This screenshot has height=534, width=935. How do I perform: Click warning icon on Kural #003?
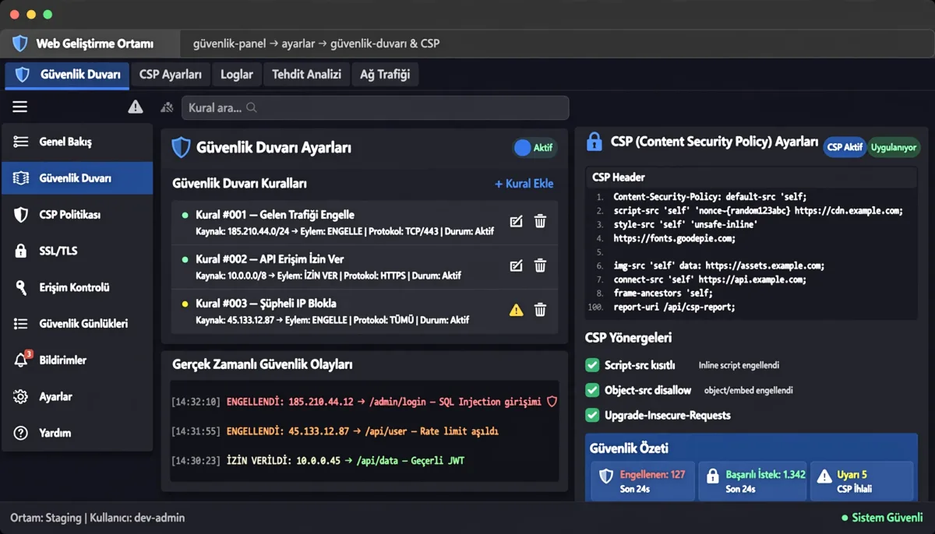[516, 310]
